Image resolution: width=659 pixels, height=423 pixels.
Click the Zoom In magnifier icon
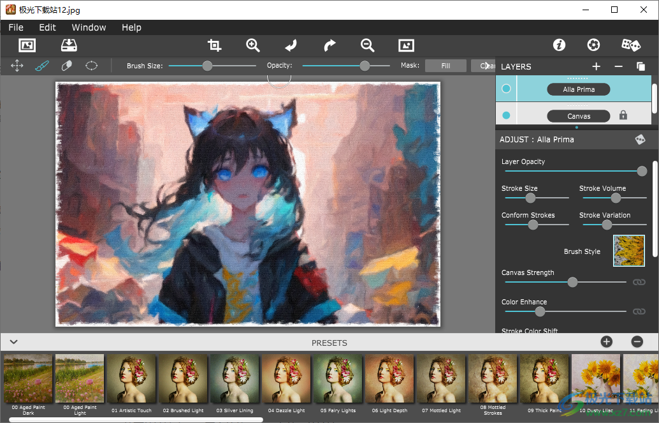click(252, 45)
